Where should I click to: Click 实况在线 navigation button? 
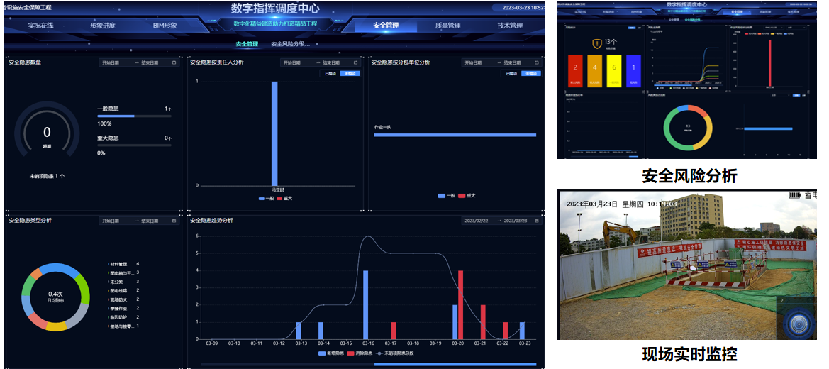(x=42, y=26)
